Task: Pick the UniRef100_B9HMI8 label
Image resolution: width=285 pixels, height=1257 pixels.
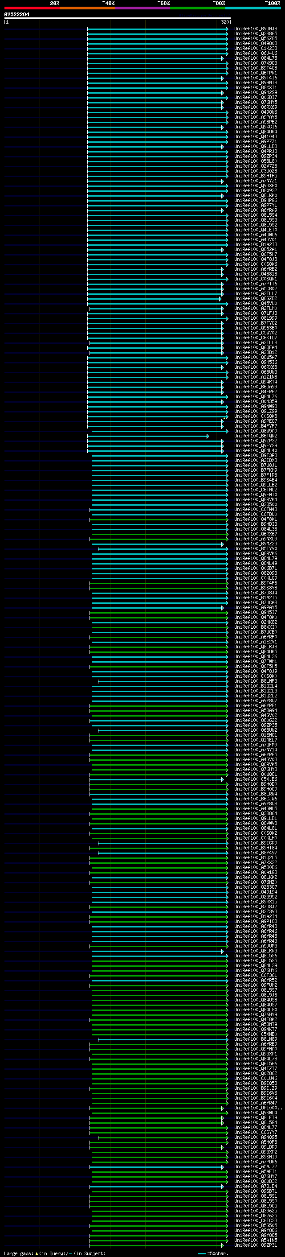Action: (256, 82)
